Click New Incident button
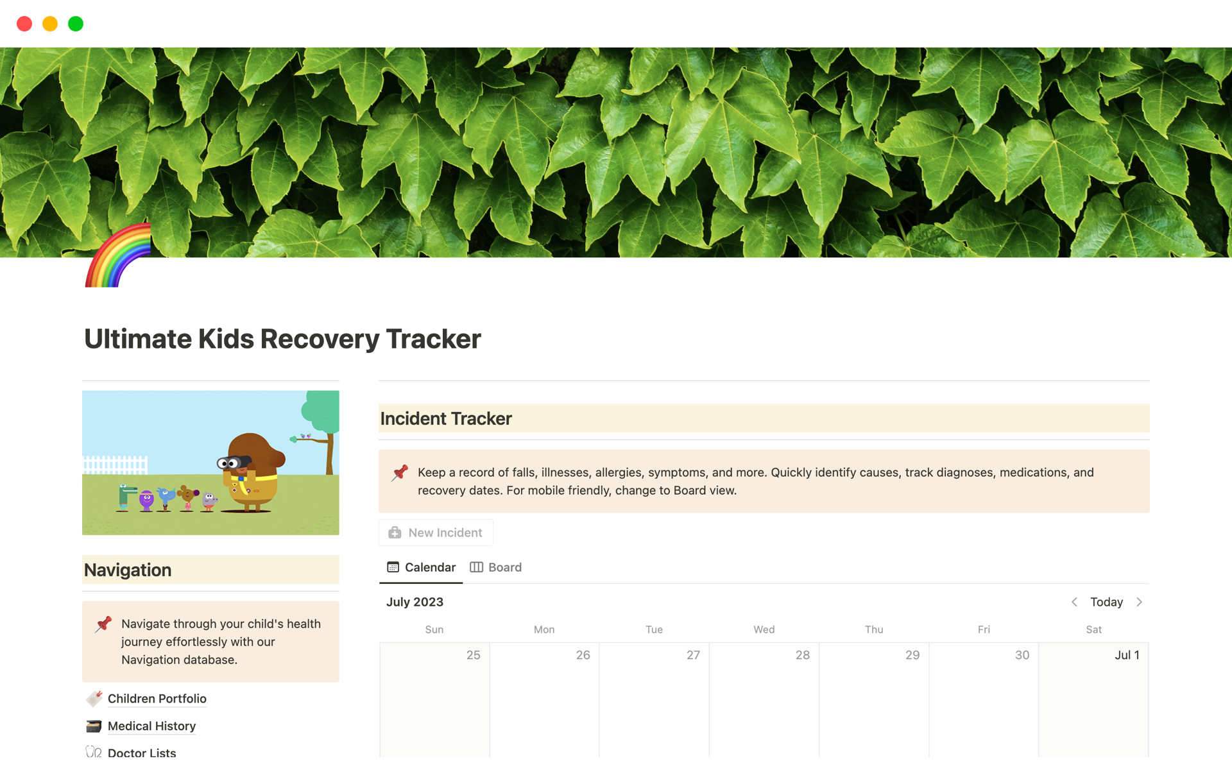1232x770 pixels. [x=436, y=532]
